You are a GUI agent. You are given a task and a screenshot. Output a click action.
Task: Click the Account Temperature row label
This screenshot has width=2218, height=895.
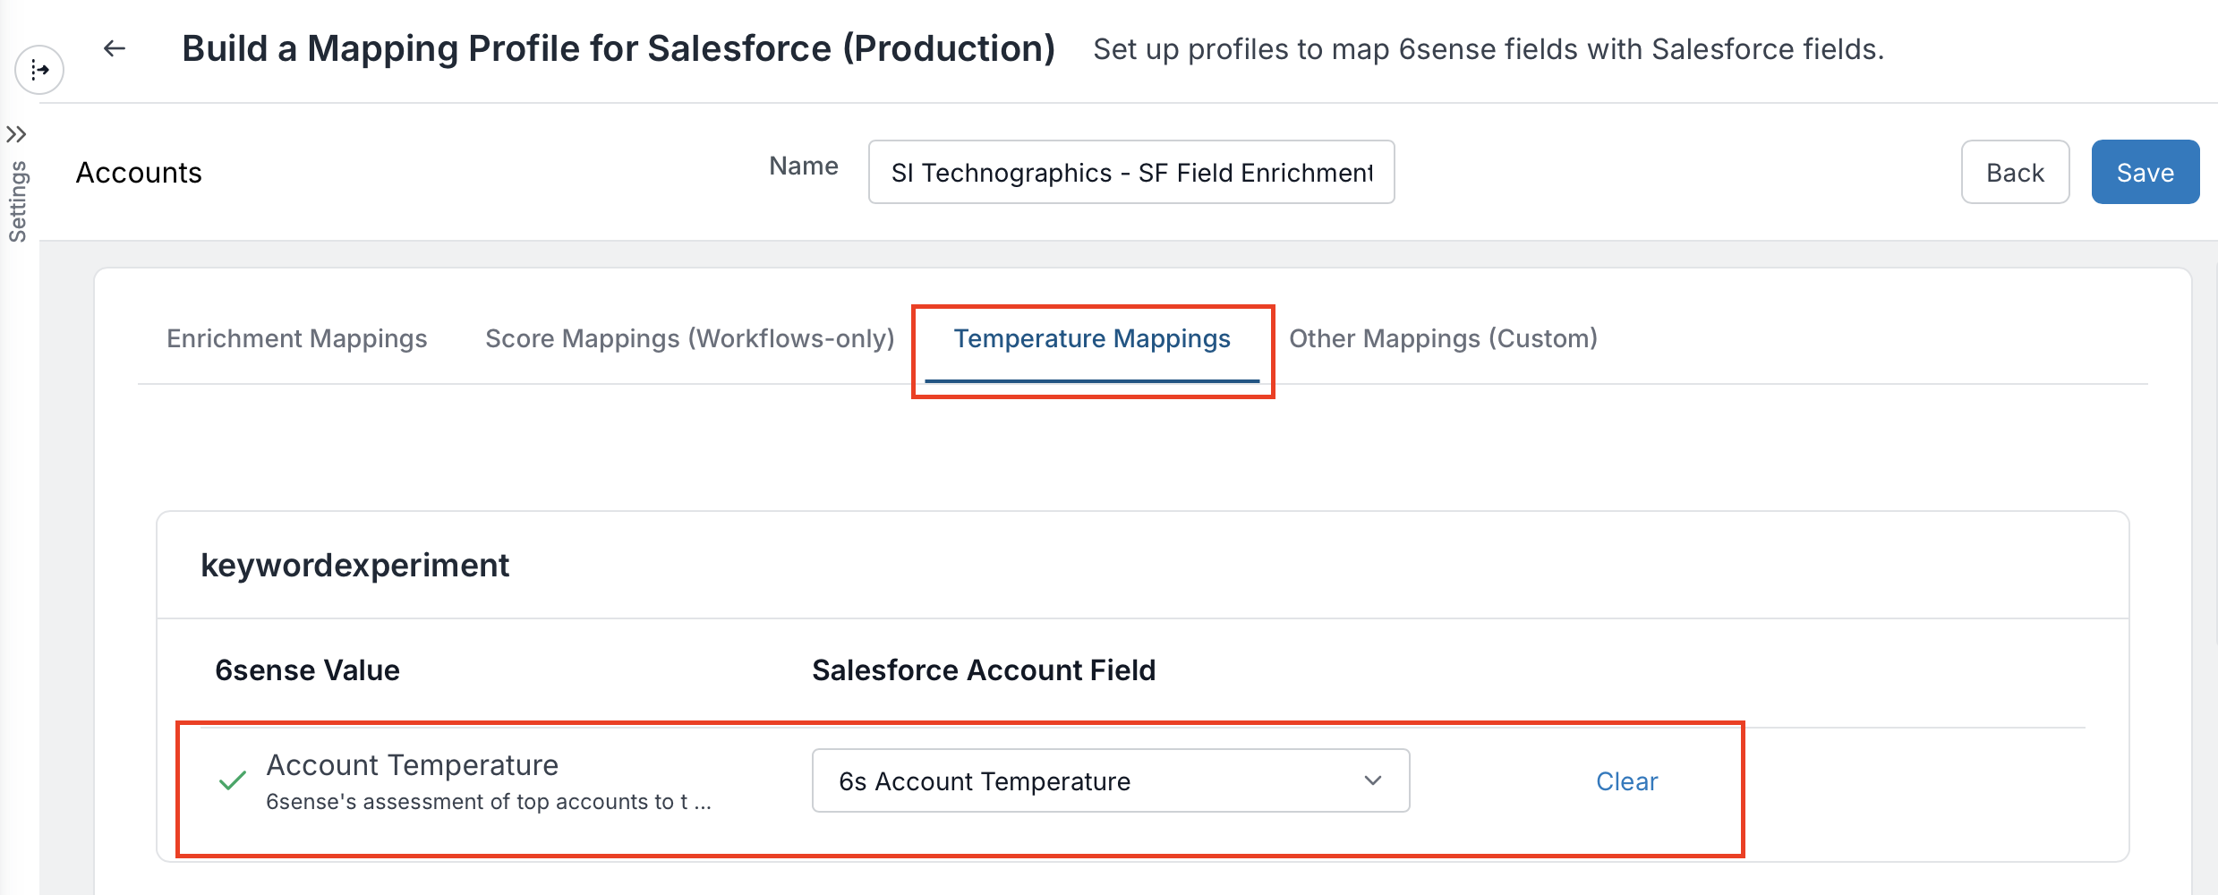[412, 765]
